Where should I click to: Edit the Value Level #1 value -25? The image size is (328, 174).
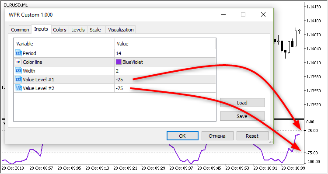pyautogui.click(x=119, y=80)
